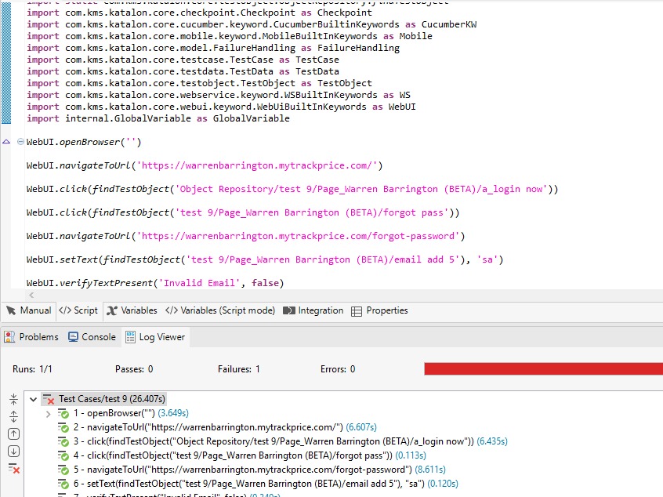Select log step 4 click forgot pass
The width and height of the screenshot is (663, 497).
[x=249, y=455]
